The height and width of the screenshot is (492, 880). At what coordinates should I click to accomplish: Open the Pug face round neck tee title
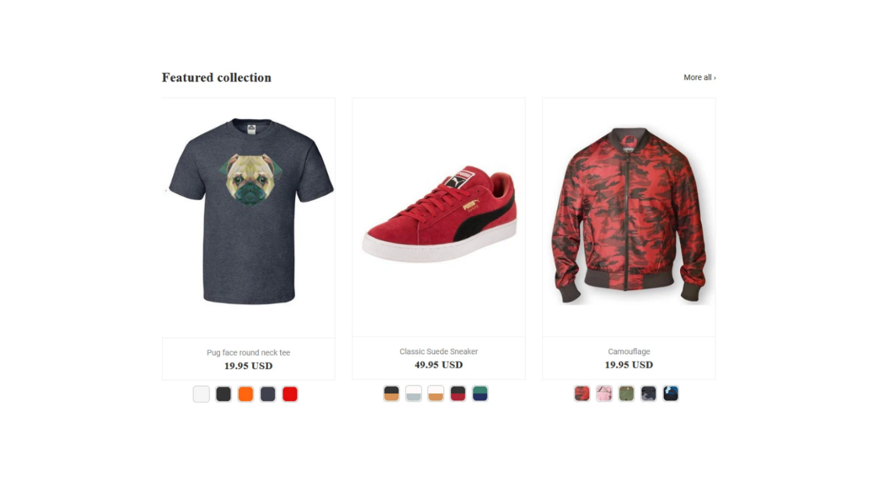[x=248, y=352]
